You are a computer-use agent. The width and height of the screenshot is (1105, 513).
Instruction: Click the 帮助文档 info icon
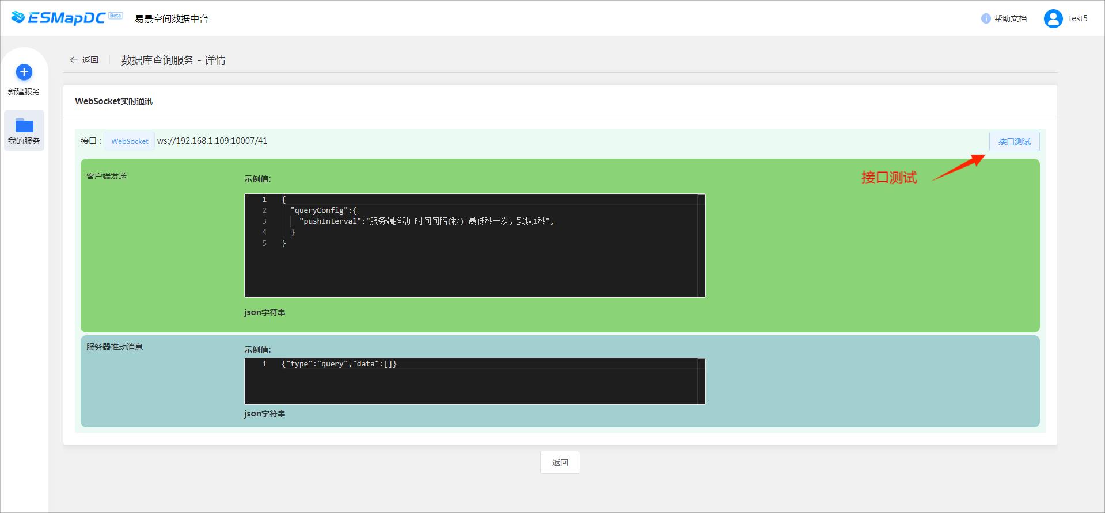986,18
